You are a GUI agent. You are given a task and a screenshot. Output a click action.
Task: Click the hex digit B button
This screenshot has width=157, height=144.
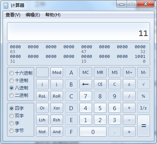tap(71, 84)
